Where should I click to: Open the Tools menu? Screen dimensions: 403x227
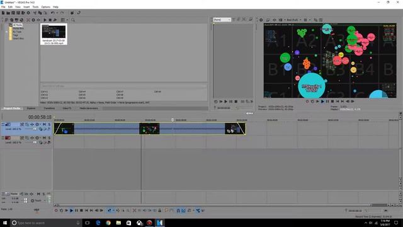(x=35, y=7)
